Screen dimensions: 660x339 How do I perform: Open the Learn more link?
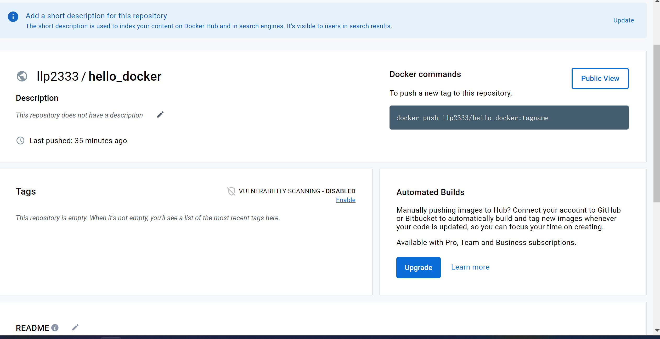(470, 267)
